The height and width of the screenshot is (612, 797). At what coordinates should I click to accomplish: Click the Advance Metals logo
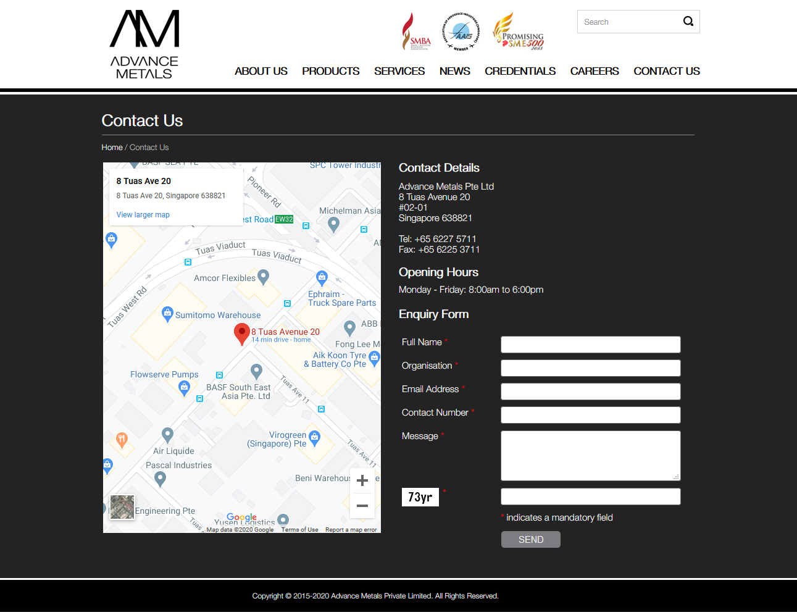click(144, 44)
